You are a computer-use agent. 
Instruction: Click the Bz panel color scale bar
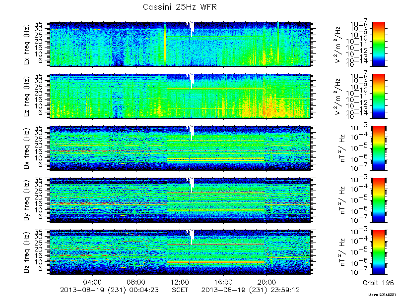[379, 252]
